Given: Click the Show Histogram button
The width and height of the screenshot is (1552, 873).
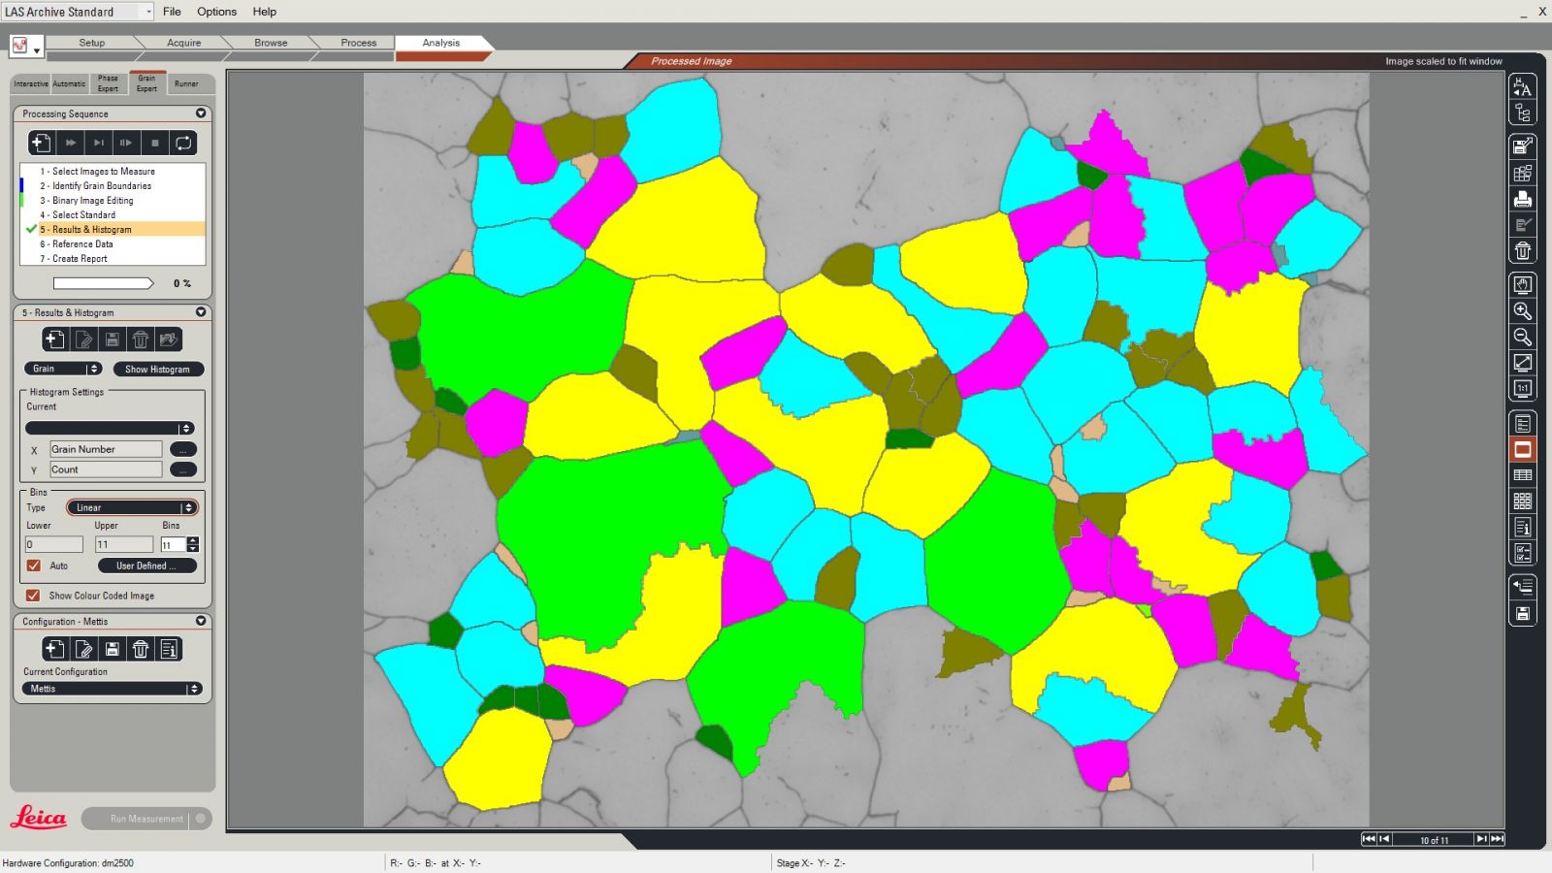Looking at the screenshot, I should [x=157, y=369].
